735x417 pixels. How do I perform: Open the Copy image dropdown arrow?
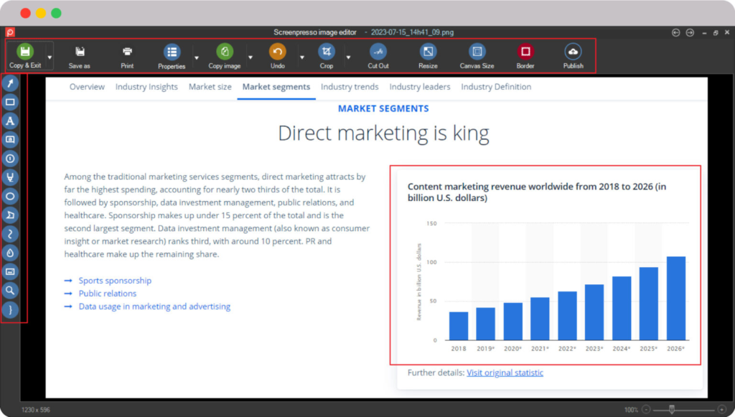point(251,57)
